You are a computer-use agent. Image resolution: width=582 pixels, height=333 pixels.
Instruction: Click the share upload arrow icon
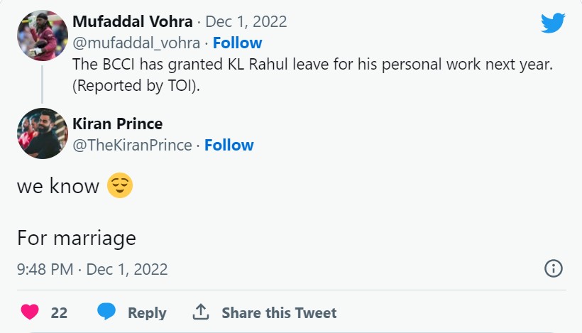coord(200,312)
